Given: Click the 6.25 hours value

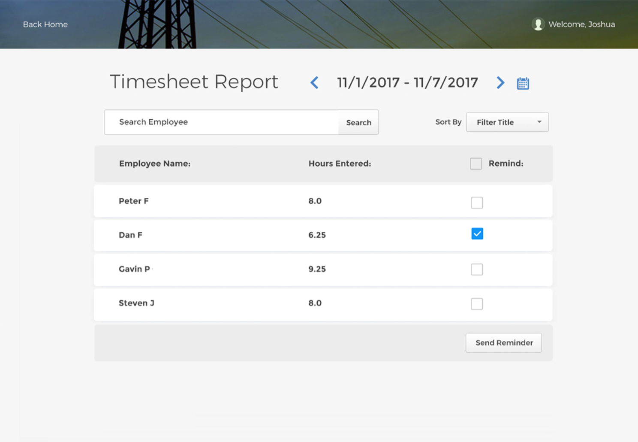Looking at the screenshot, I should click(x=317, y=235).
